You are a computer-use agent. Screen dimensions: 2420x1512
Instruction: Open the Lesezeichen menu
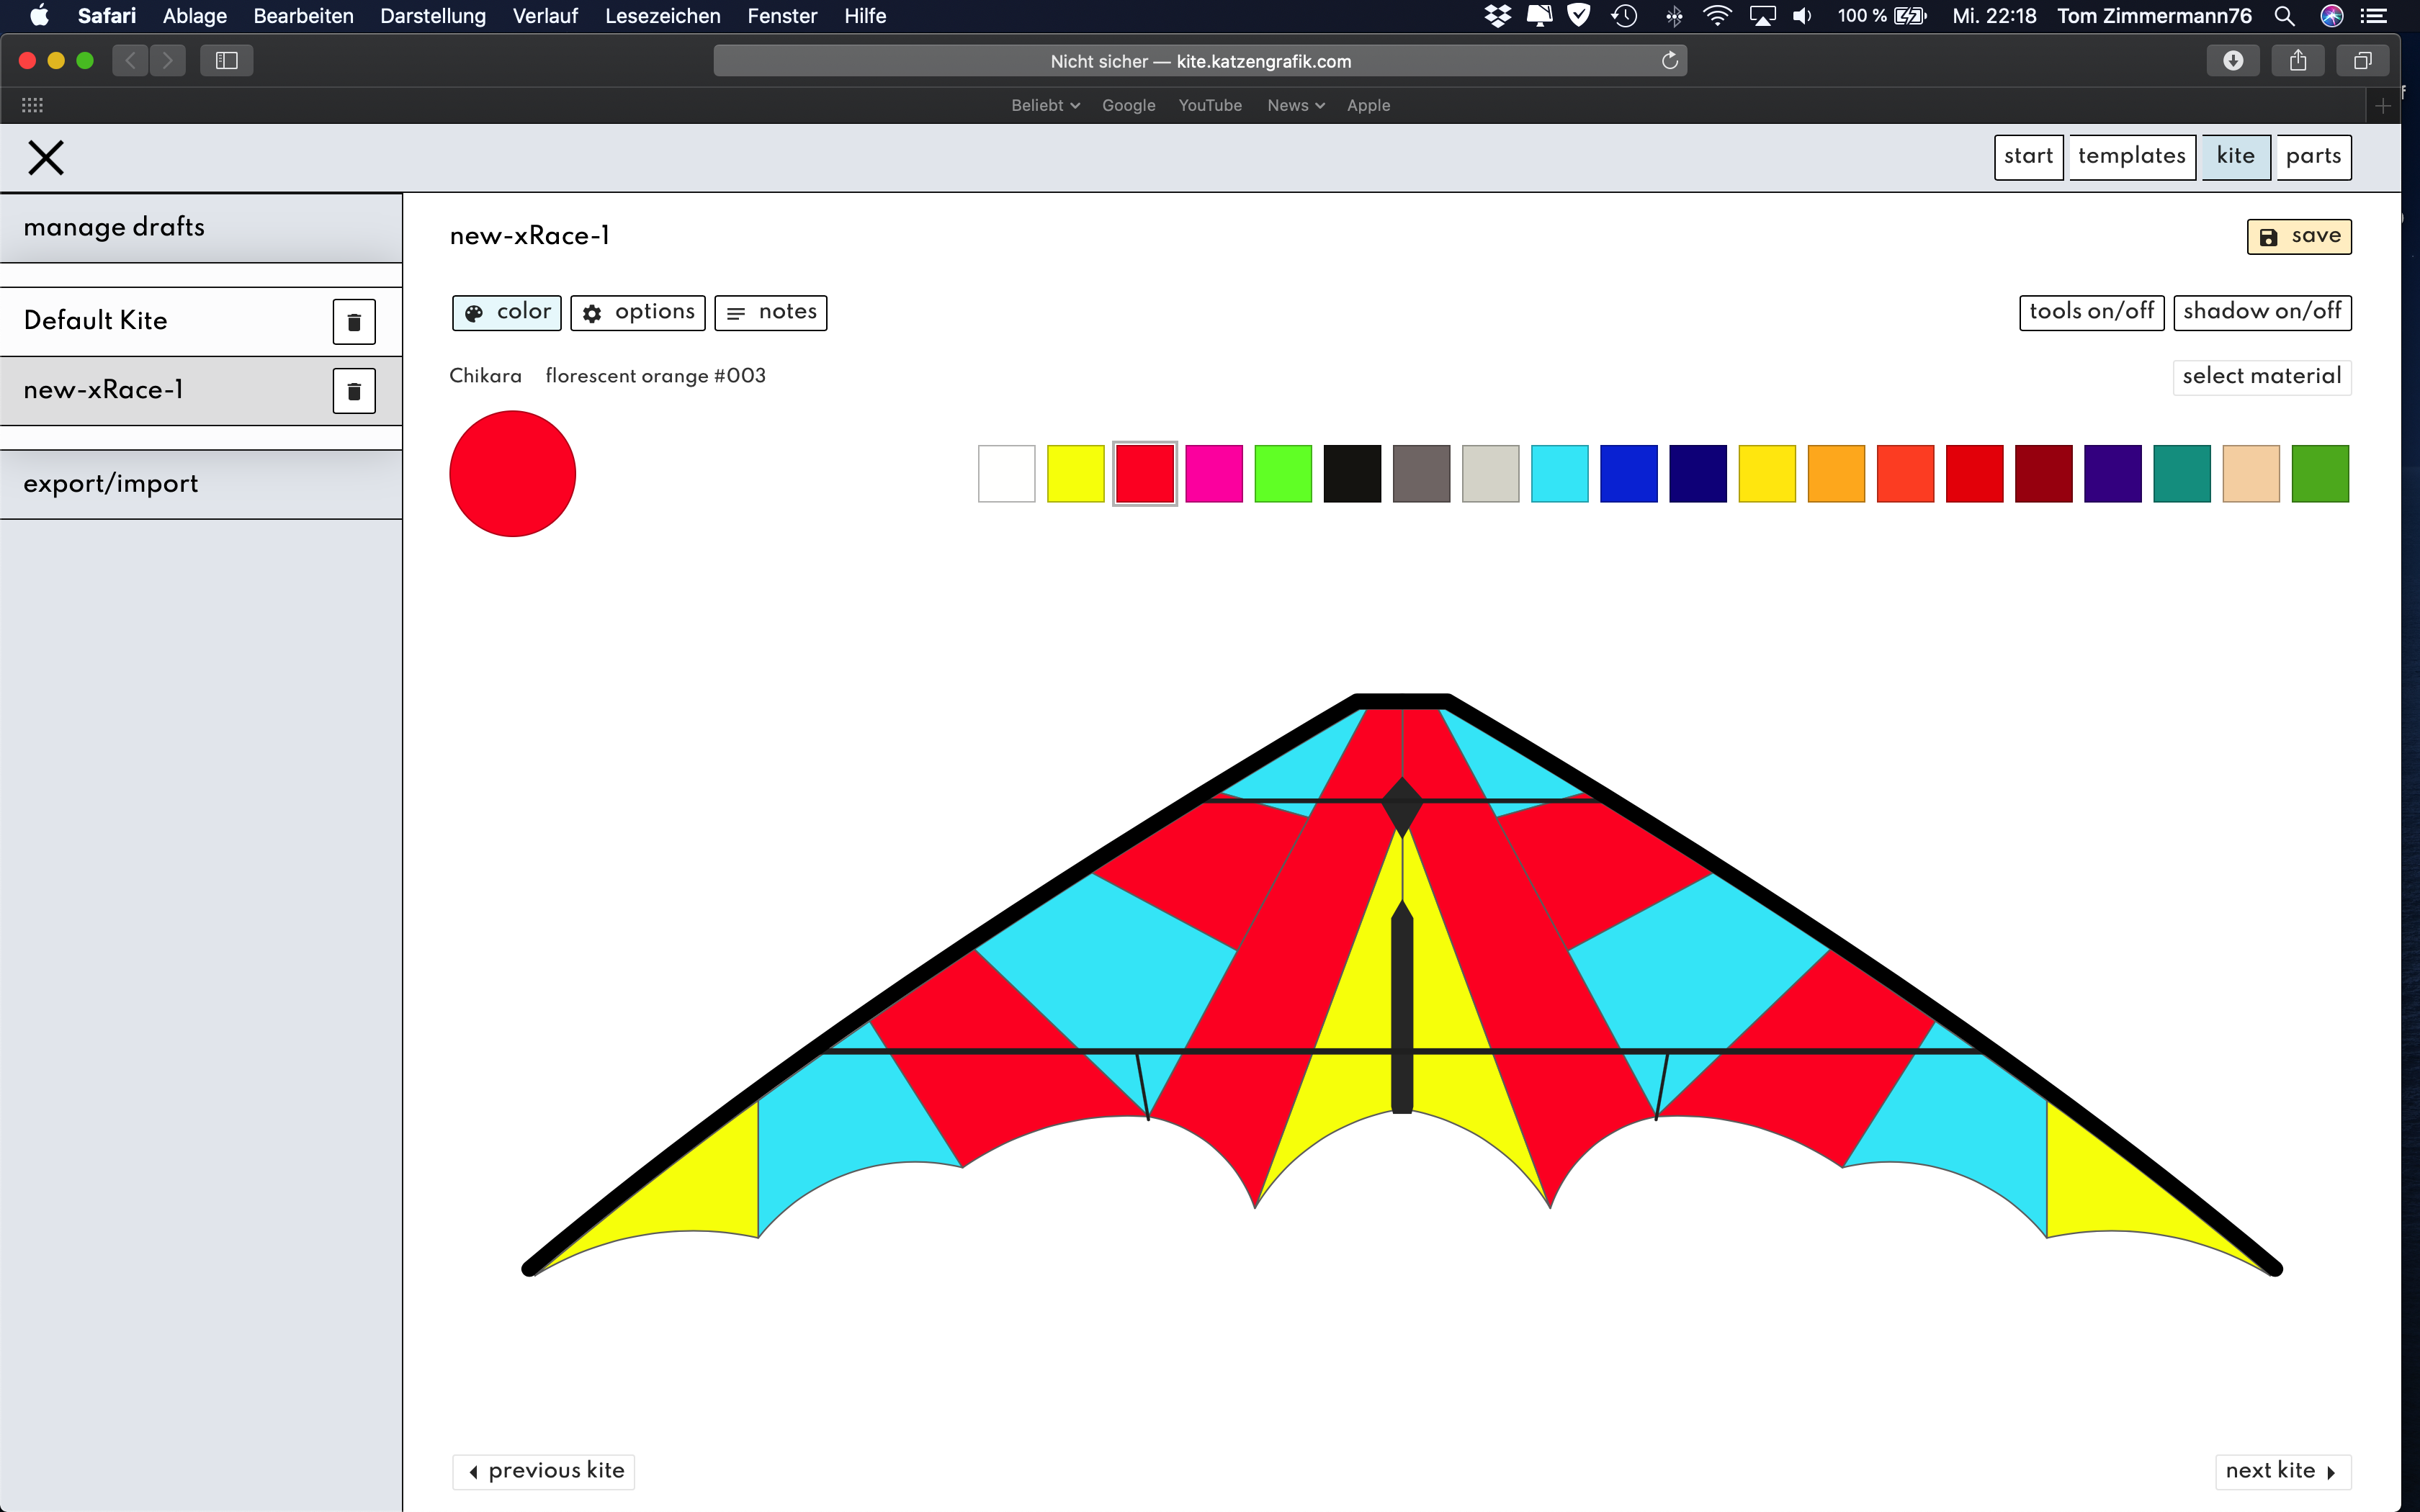pyautogui.click(x=662, y=16)
